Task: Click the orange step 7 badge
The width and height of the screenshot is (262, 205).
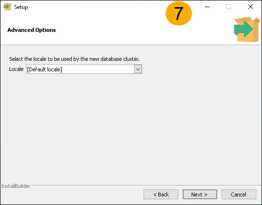Action: (x=179, y=13)
